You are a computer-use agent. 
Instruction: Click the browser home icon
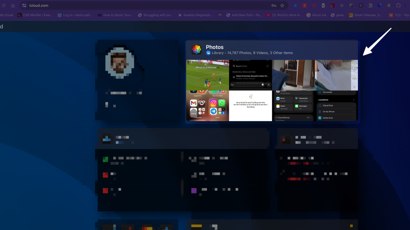[13, 6]
